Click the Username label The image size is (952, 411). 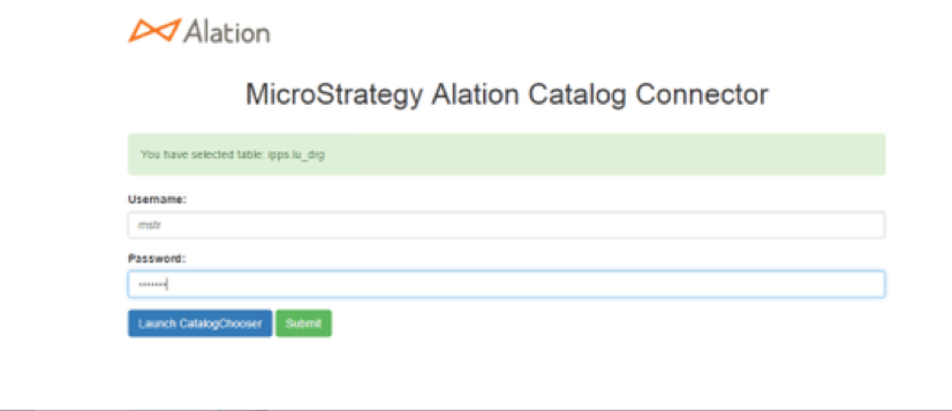point(157,199)
